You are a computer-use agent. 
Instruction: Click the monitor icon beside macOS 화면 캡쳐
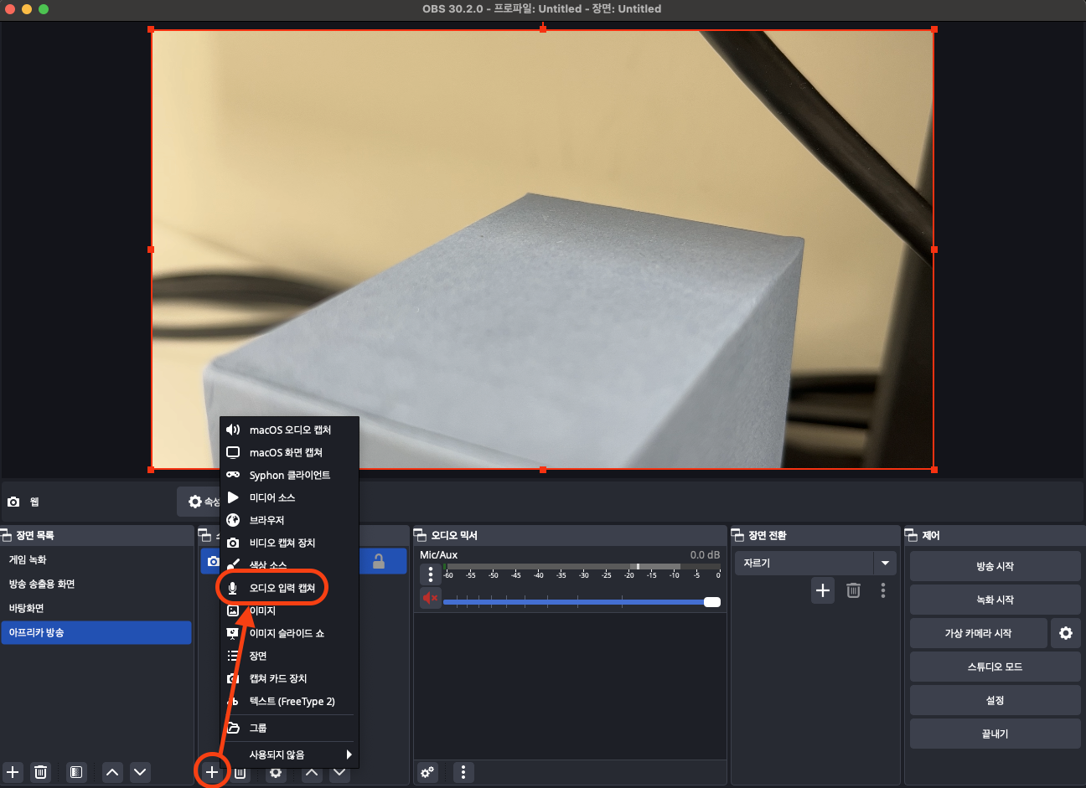tap(233, 452)
